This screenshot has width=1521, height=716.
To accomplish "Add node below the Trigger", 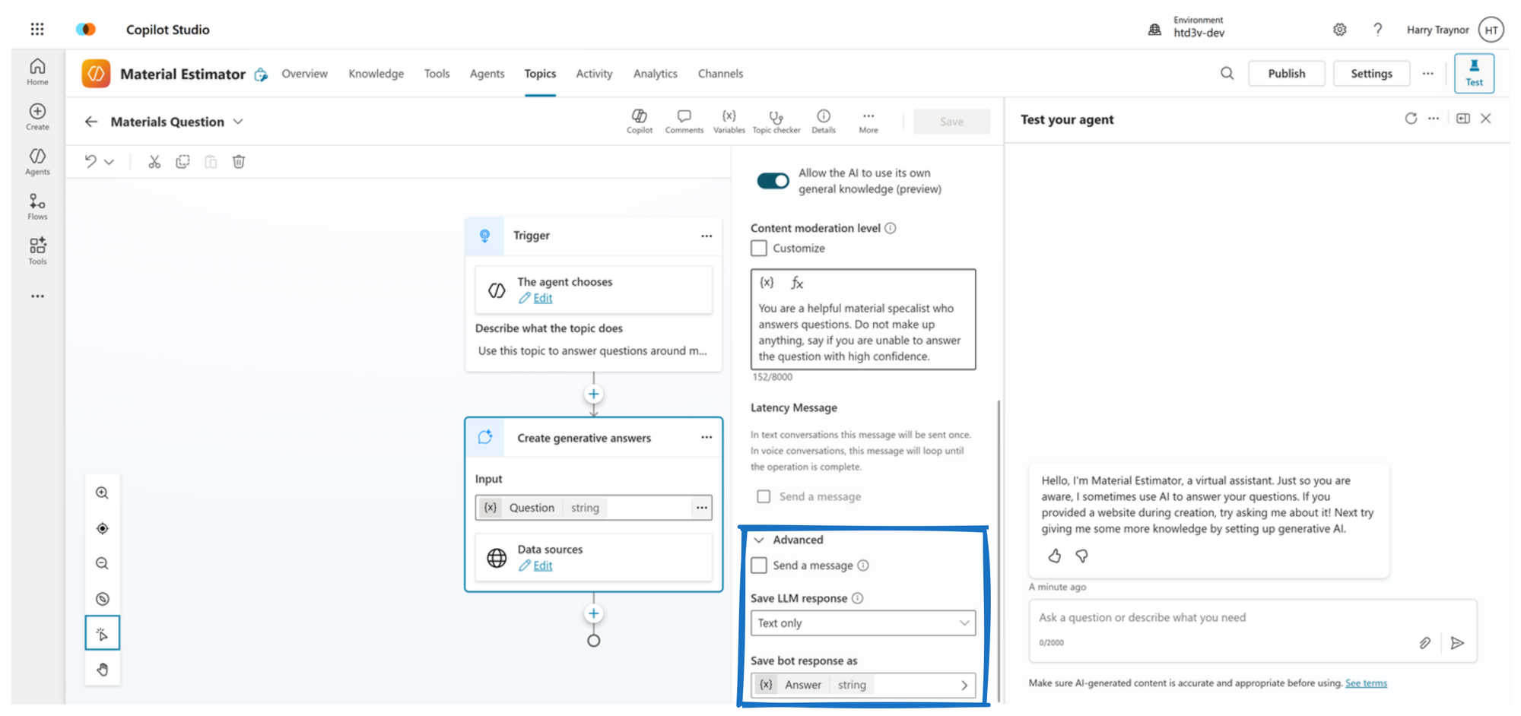I will tap(593, 394).
